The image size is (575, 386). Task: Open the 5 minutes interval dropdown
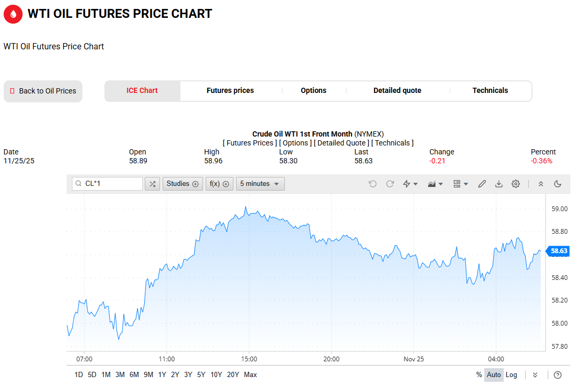(x=260, y=184)
